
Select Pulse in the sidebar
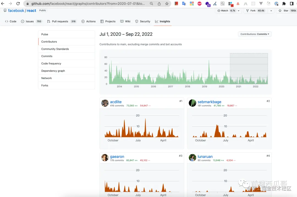pyautogui.click(x=67, y=34)
